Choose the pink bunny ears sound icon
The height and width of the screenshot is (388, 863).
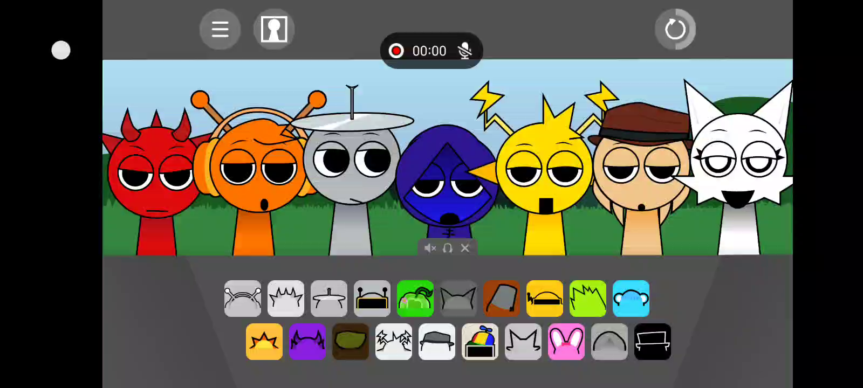pyautogui.click(x=566, y=342)
